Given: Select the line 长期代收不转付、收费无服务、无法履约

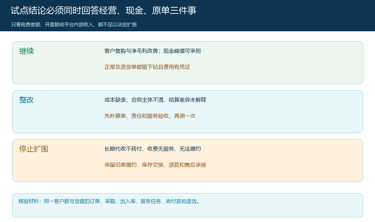Looking at the screenshot, I should (153, 149).
